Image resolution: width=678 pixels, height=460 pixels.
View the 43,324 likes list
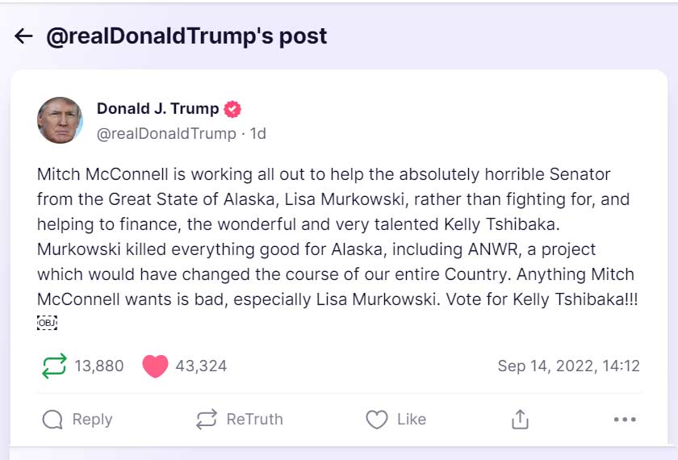201,366
